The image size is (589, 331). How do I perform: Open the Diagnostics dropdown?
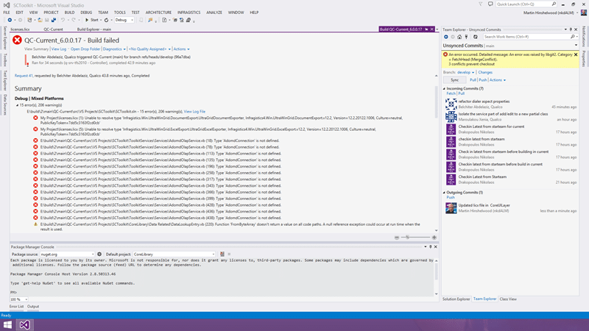pyautogui.click(x=114, y=49)
